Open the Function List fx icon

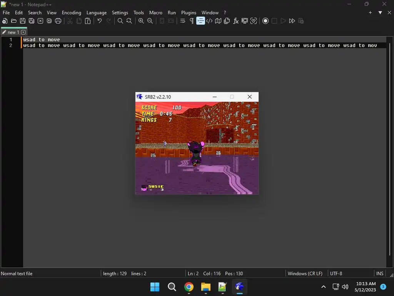pos(236,21)
